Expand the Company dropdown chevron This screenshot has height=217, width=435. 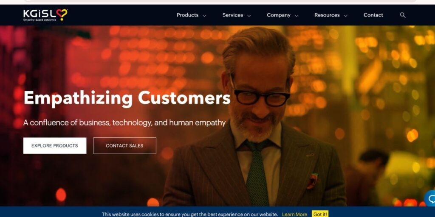[x=297, y=16]
